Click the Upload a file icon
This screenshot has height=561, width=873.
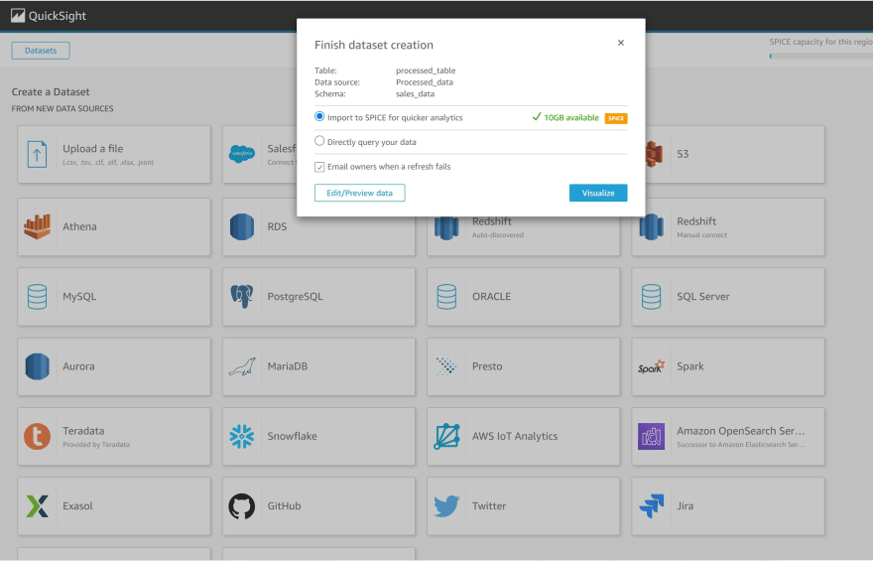[38, 154]
